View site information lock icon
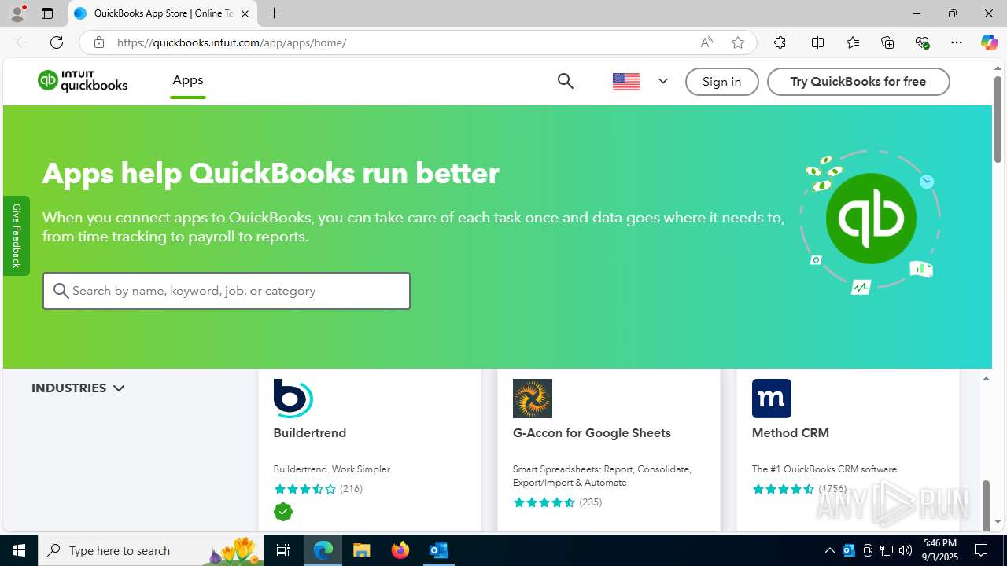The image size is (1007, 566). coord(98,42)
